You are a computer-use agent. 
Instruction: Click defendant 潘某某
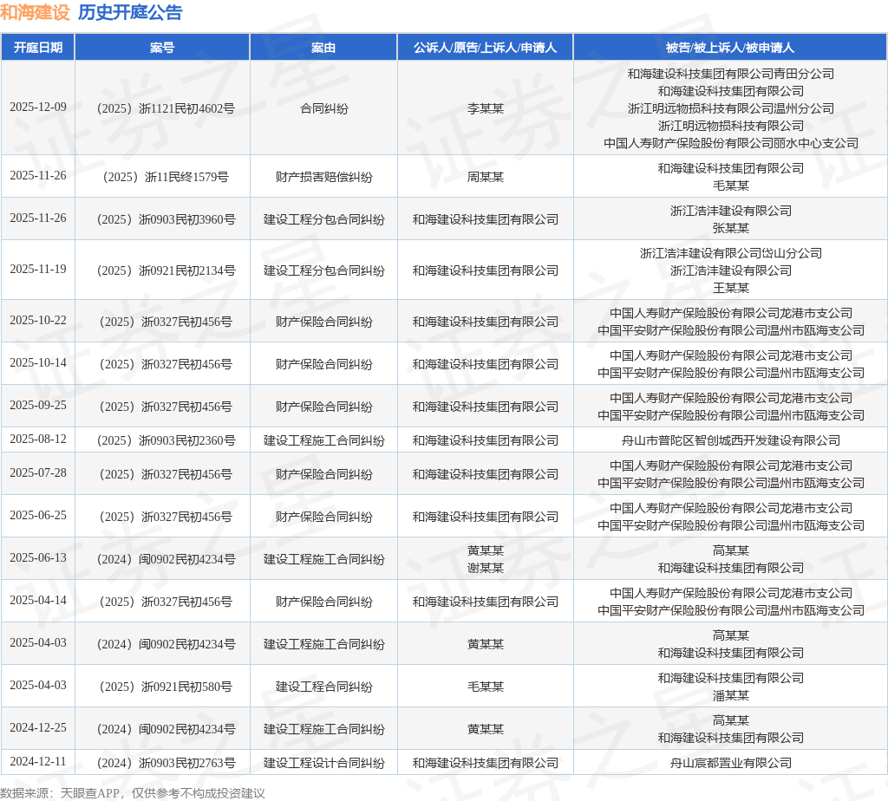(x=730, y=695)
